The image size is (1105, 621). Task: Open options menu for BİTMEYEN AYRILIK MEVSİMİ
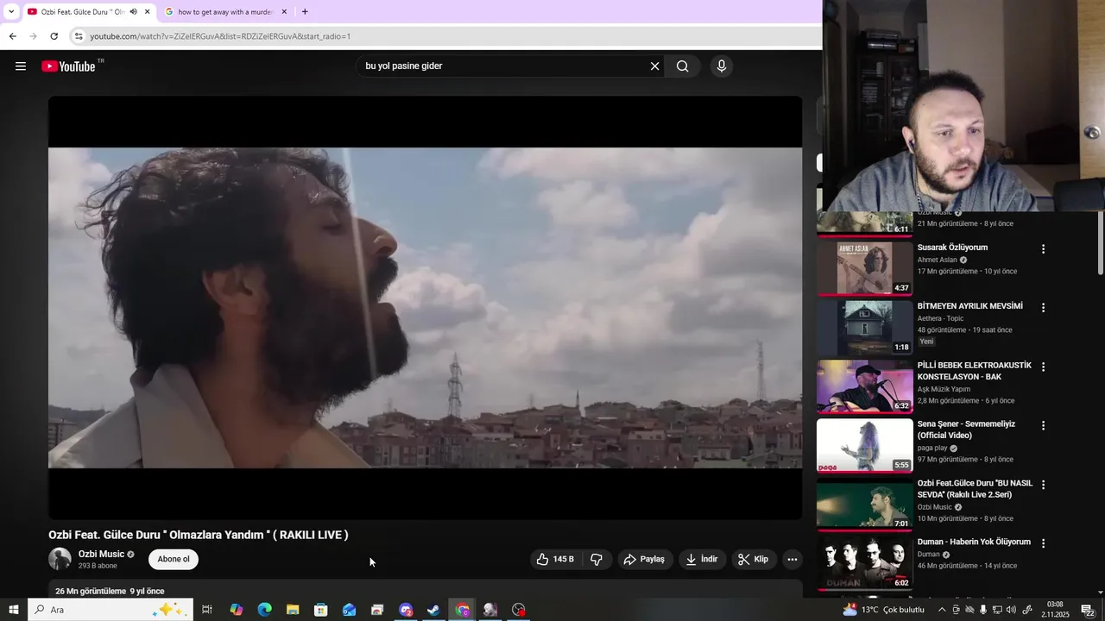(1043, 307)
